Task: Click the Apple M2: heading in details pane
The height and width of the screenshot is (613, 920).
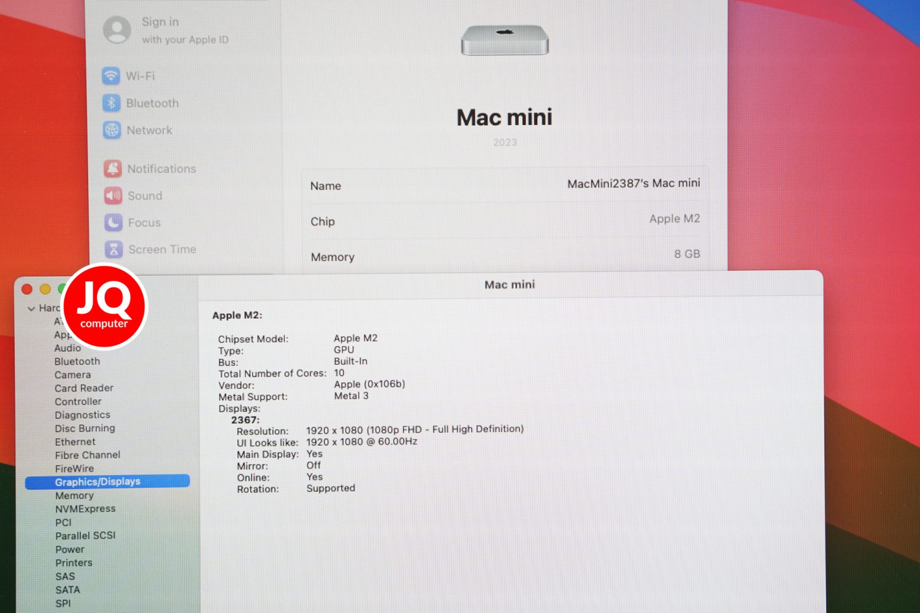Action: [x=237, y=316]
